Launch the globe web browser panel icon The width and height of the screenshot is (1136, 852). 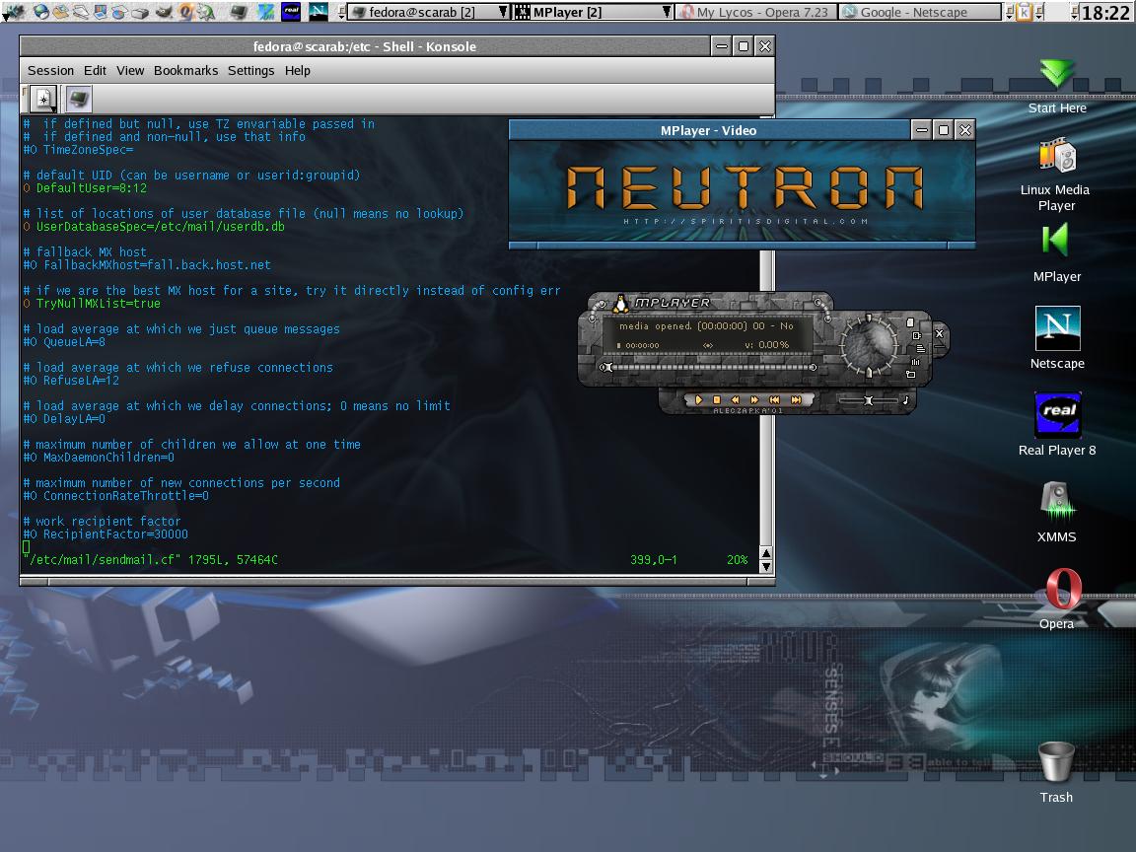pos(41,11)
